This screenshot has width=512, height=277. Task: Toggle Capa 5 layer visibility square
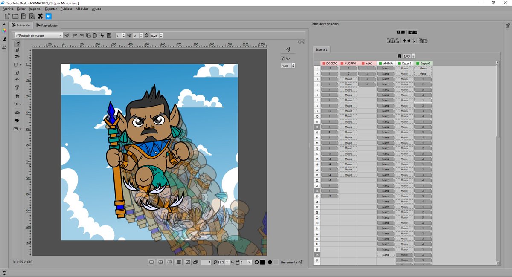coord(399,63)
